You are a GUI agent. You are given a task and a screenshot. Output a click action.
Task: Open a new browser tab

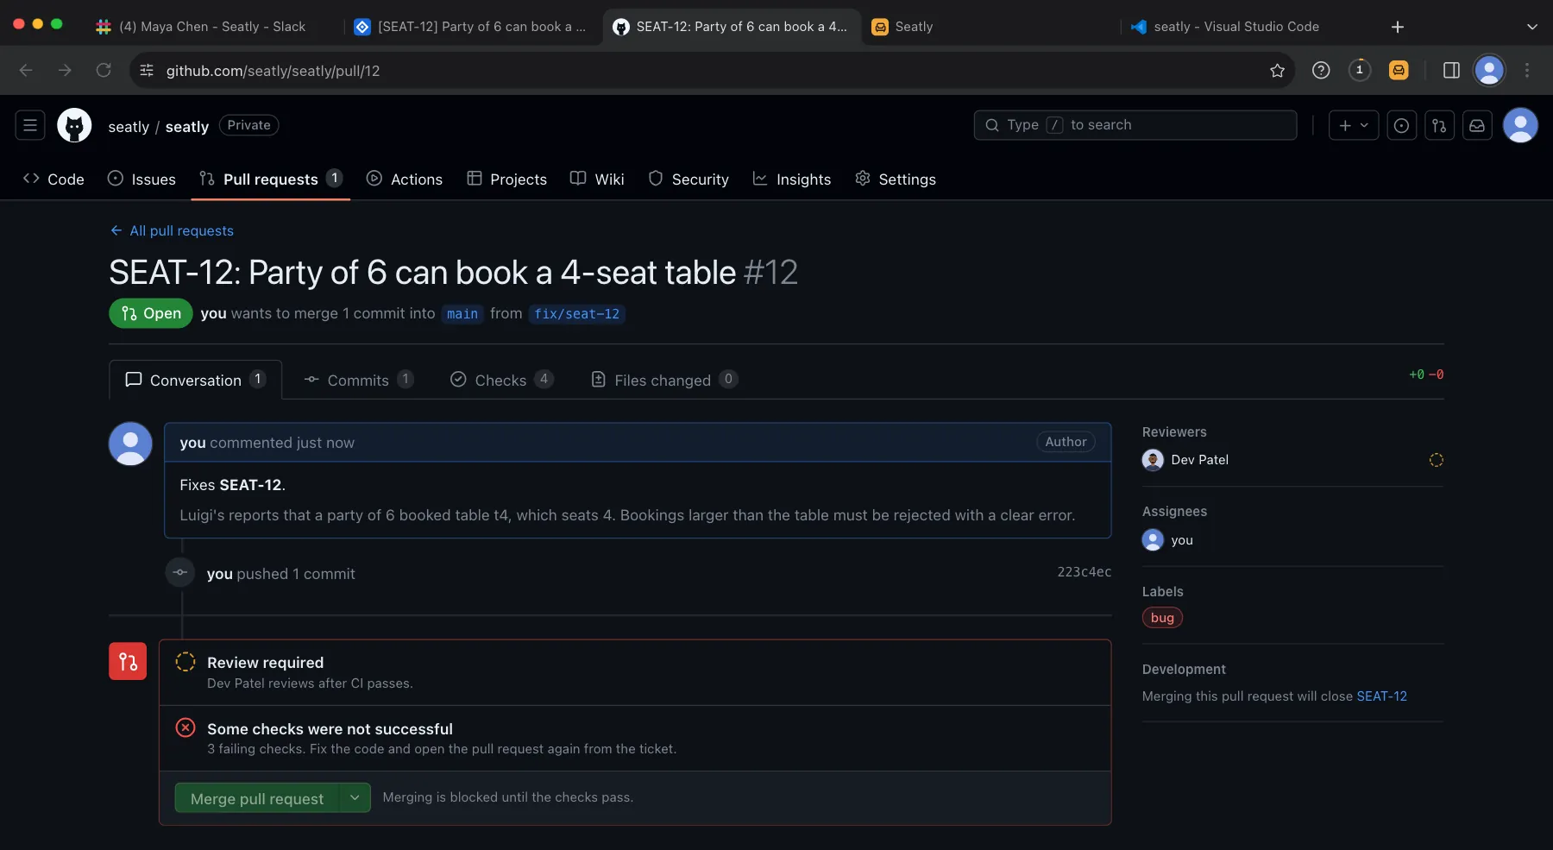click(1398, 27)
